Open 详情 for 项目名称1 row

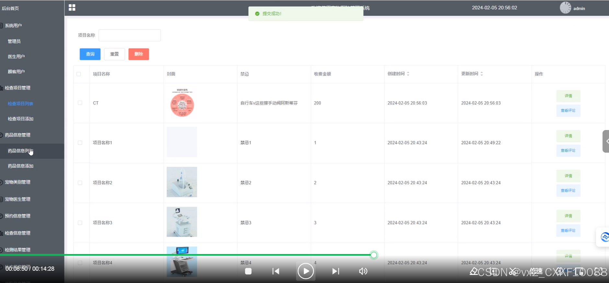[568, 136]
